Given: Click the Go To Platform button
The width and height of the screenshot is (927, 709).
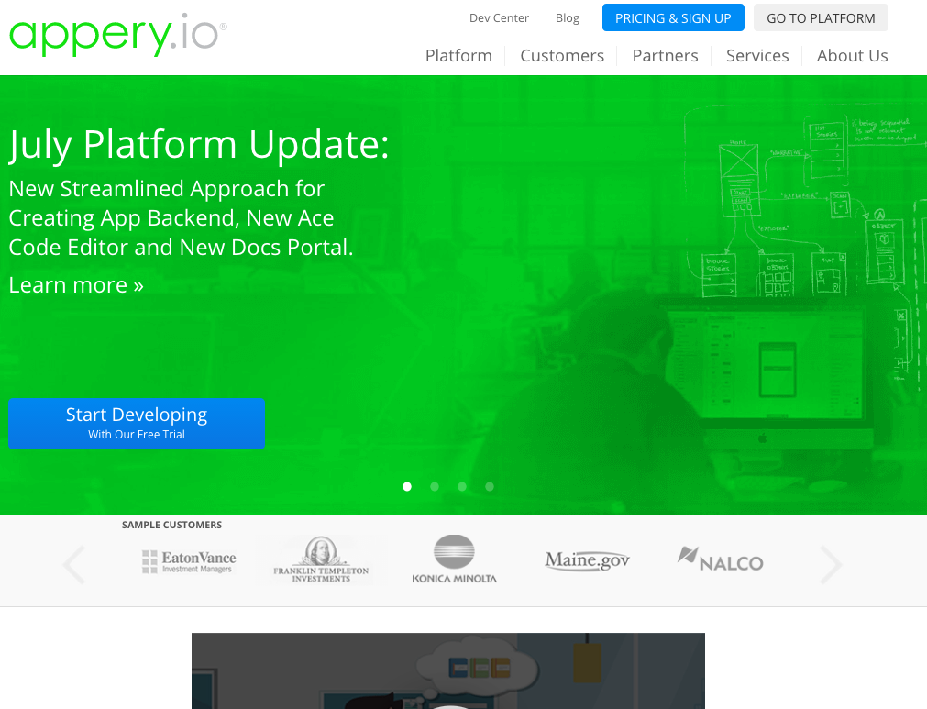Looking at the screenshot, I should (x=821, y=18).
